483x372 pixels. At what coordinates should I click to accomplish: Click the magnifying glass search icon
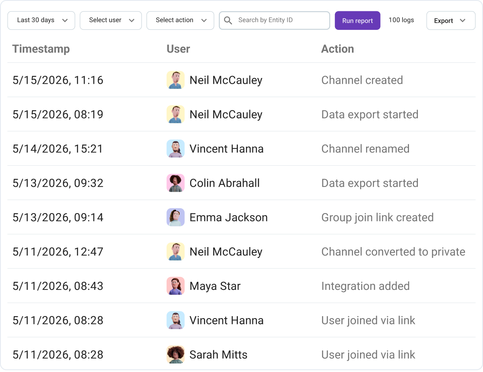[228, 20]
